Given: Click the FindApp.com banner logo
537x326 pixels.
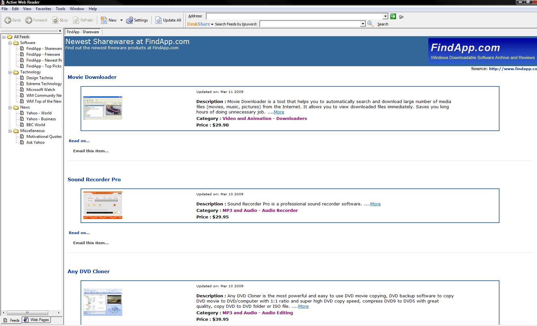Looking at the screenshot, I should [x=483, y=51].
